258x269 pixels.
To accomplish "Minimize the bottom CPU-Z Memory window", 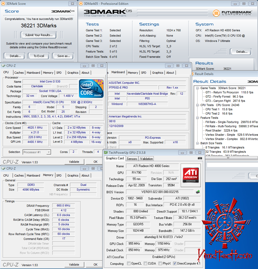I will click(x=84, y=169).
